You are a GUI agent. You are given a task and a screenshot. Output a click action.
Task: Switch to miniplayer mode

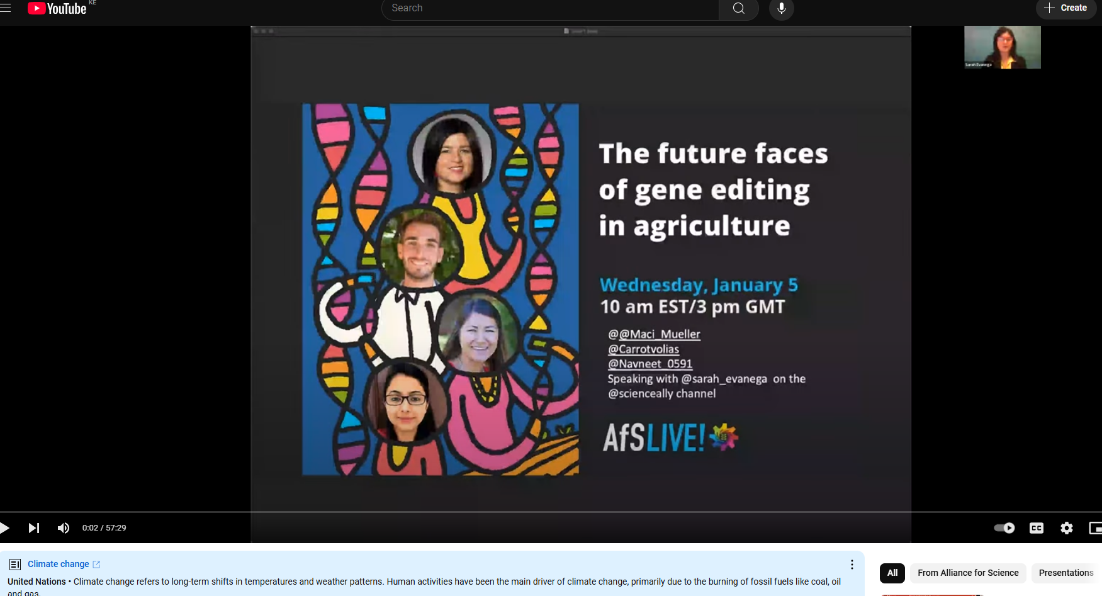pos(1096,528)
